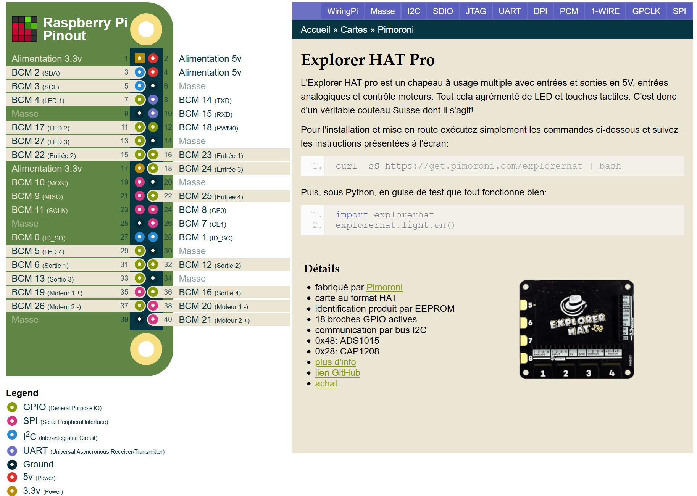Switch to the SDIO tab
697x496 pixels.
click(x=443, y=11)
